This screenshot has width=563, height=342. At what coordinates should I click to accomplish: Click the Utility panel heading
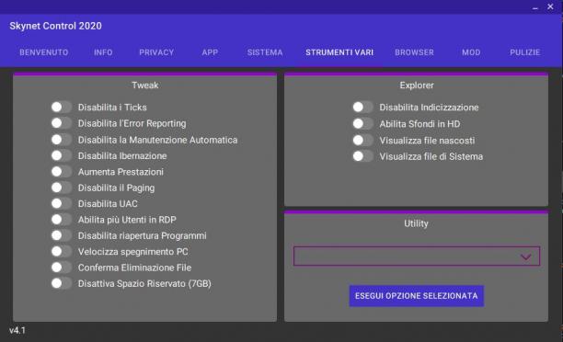point(416,223)
